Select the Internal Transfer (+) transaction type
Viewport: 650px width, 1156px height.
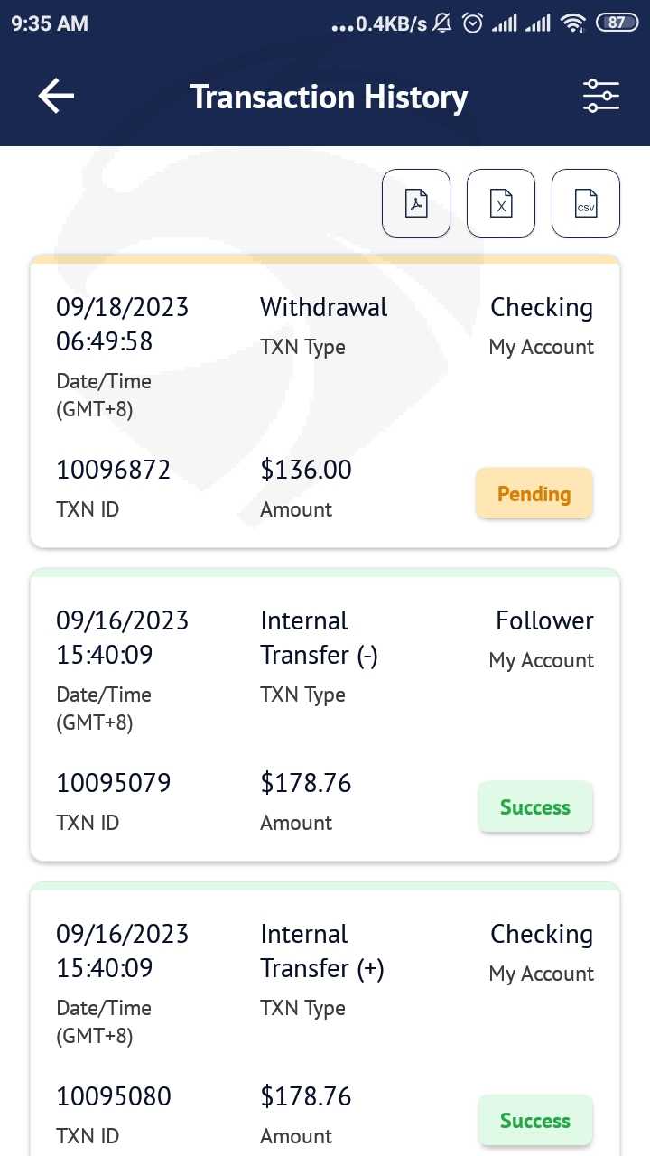coord(321,951)
